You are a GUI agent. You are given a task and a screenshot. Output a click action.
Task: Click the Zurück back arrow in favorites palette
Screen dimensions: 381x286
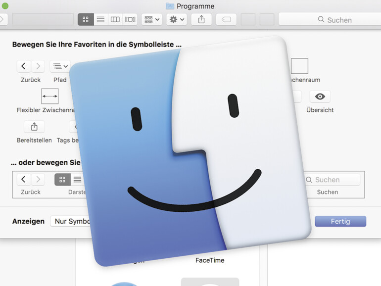pos(23,66)
